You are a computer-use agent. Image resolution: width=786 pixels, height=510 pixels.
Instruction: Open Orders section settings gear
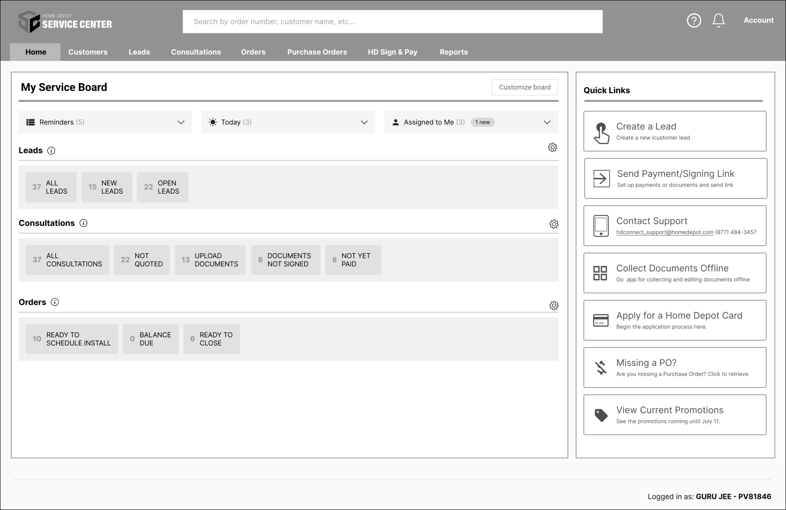pos(553,305)
